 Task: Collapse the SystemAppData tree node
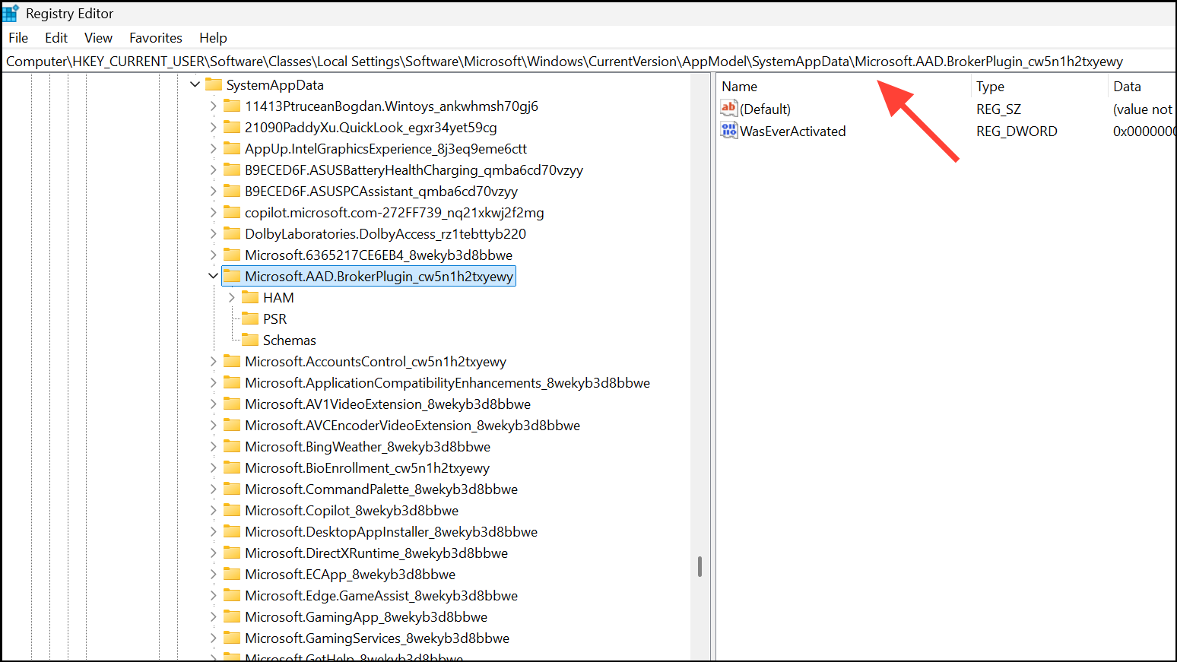click(x=195, y=85)
